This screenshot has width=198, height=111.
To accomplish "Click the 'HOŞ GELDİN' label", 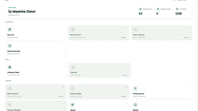I will coord(12,8).
